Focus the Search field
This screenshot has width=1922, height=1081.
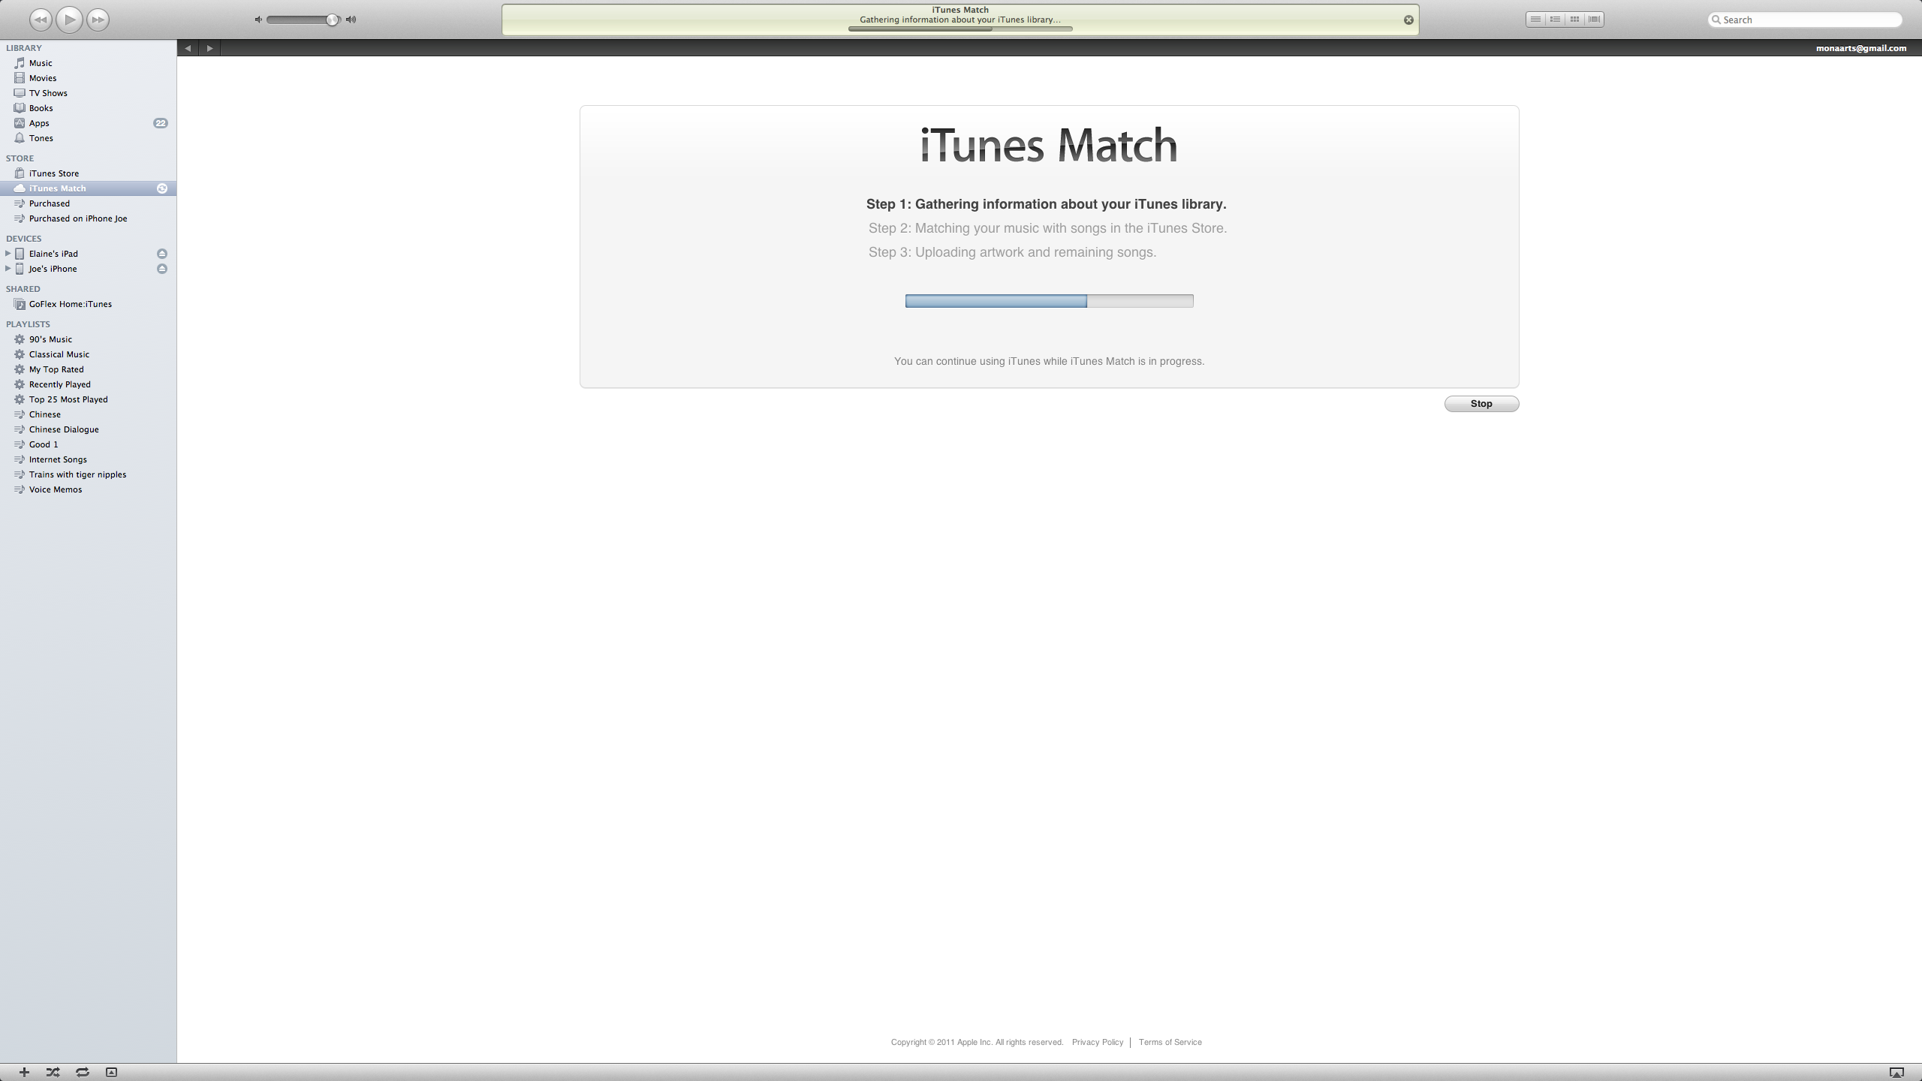pos(1805,20)
